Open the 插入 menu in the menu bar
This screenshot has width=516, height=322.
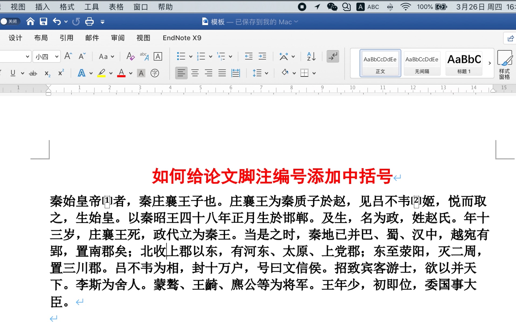click(43, 7)
